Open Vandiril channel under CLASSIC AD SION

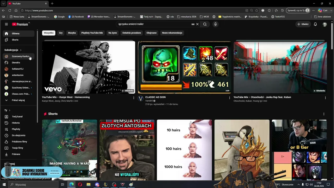point(149,101)
